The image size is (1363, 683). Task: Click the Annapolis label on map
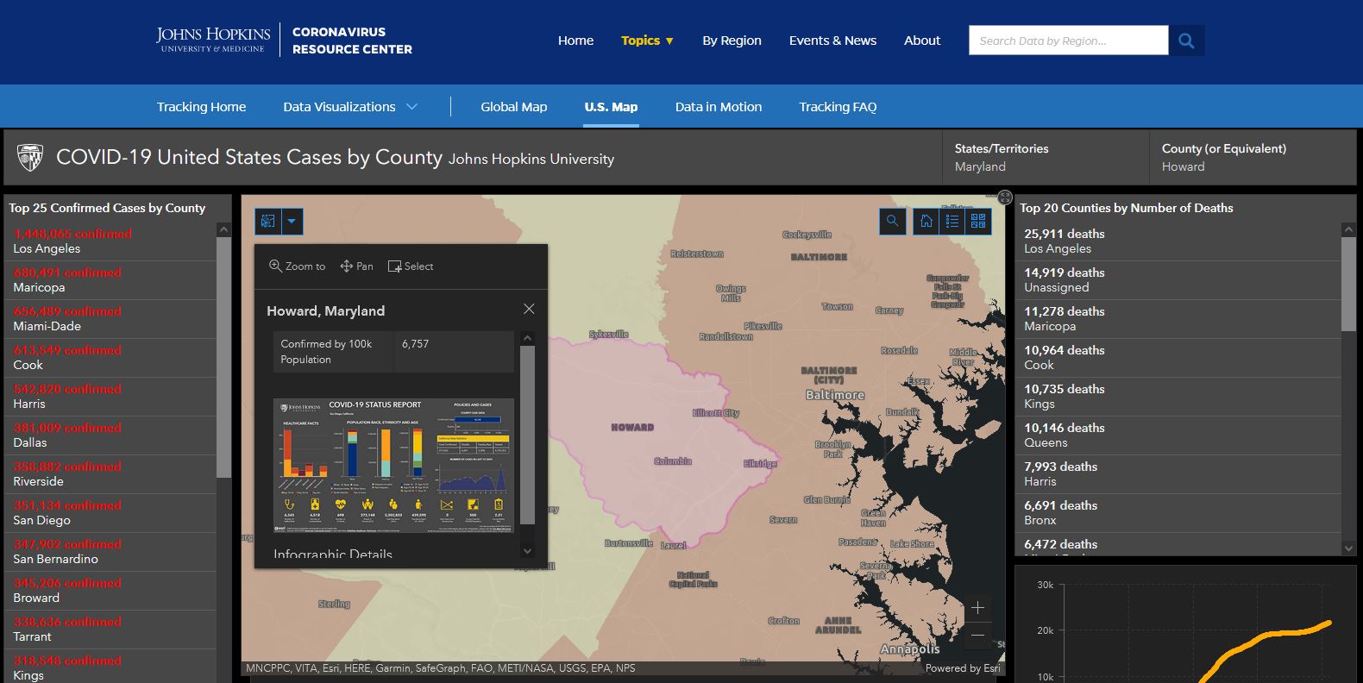(x=910, y=649)
